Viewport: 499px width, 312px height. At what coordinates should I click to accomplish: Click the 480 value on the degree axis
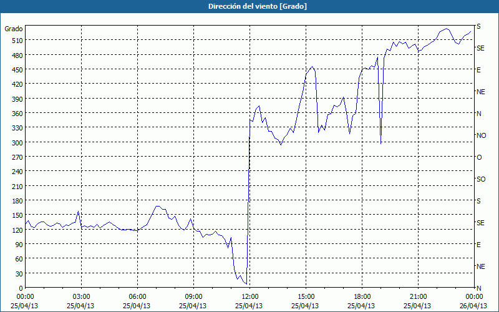pos(18,56)
